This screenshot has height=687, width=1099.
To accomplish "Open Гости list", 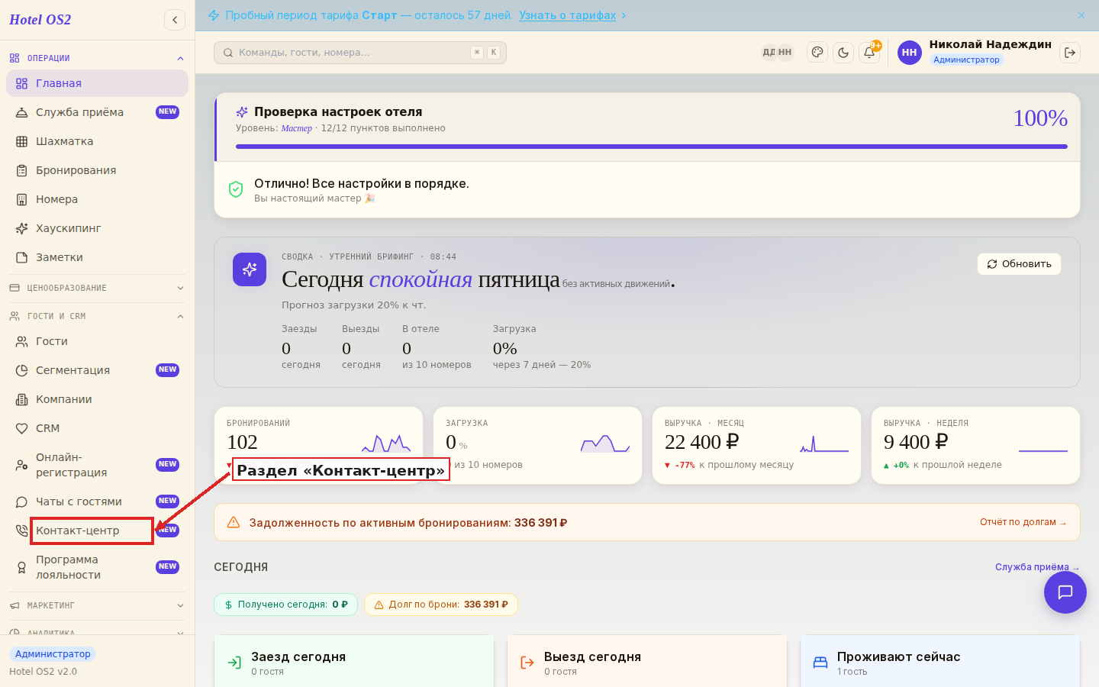I will pyautogui.click(x=97, y=341).
